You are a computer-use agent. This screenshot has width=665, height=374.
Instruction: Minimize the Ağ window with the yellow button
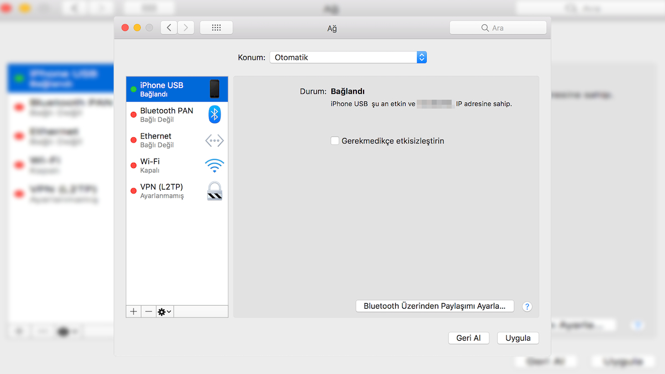(x=137, y=28)
